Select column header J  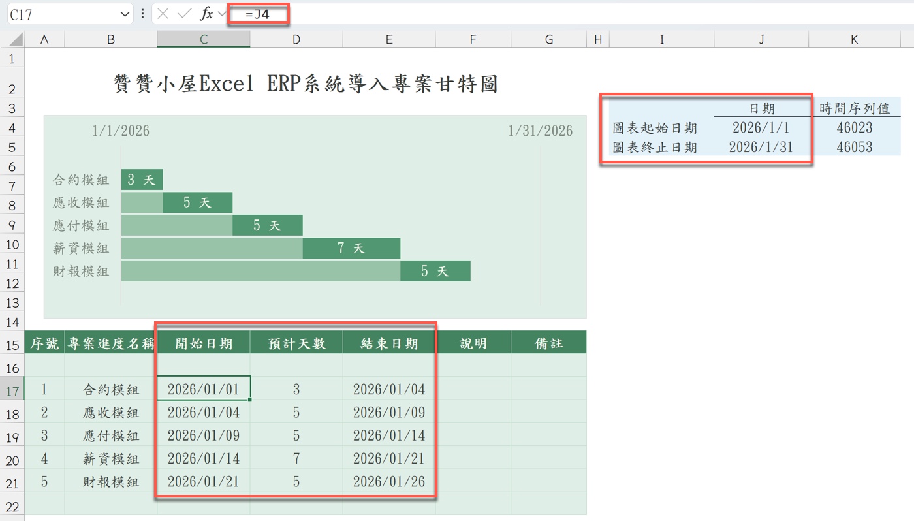coord(761,39)
